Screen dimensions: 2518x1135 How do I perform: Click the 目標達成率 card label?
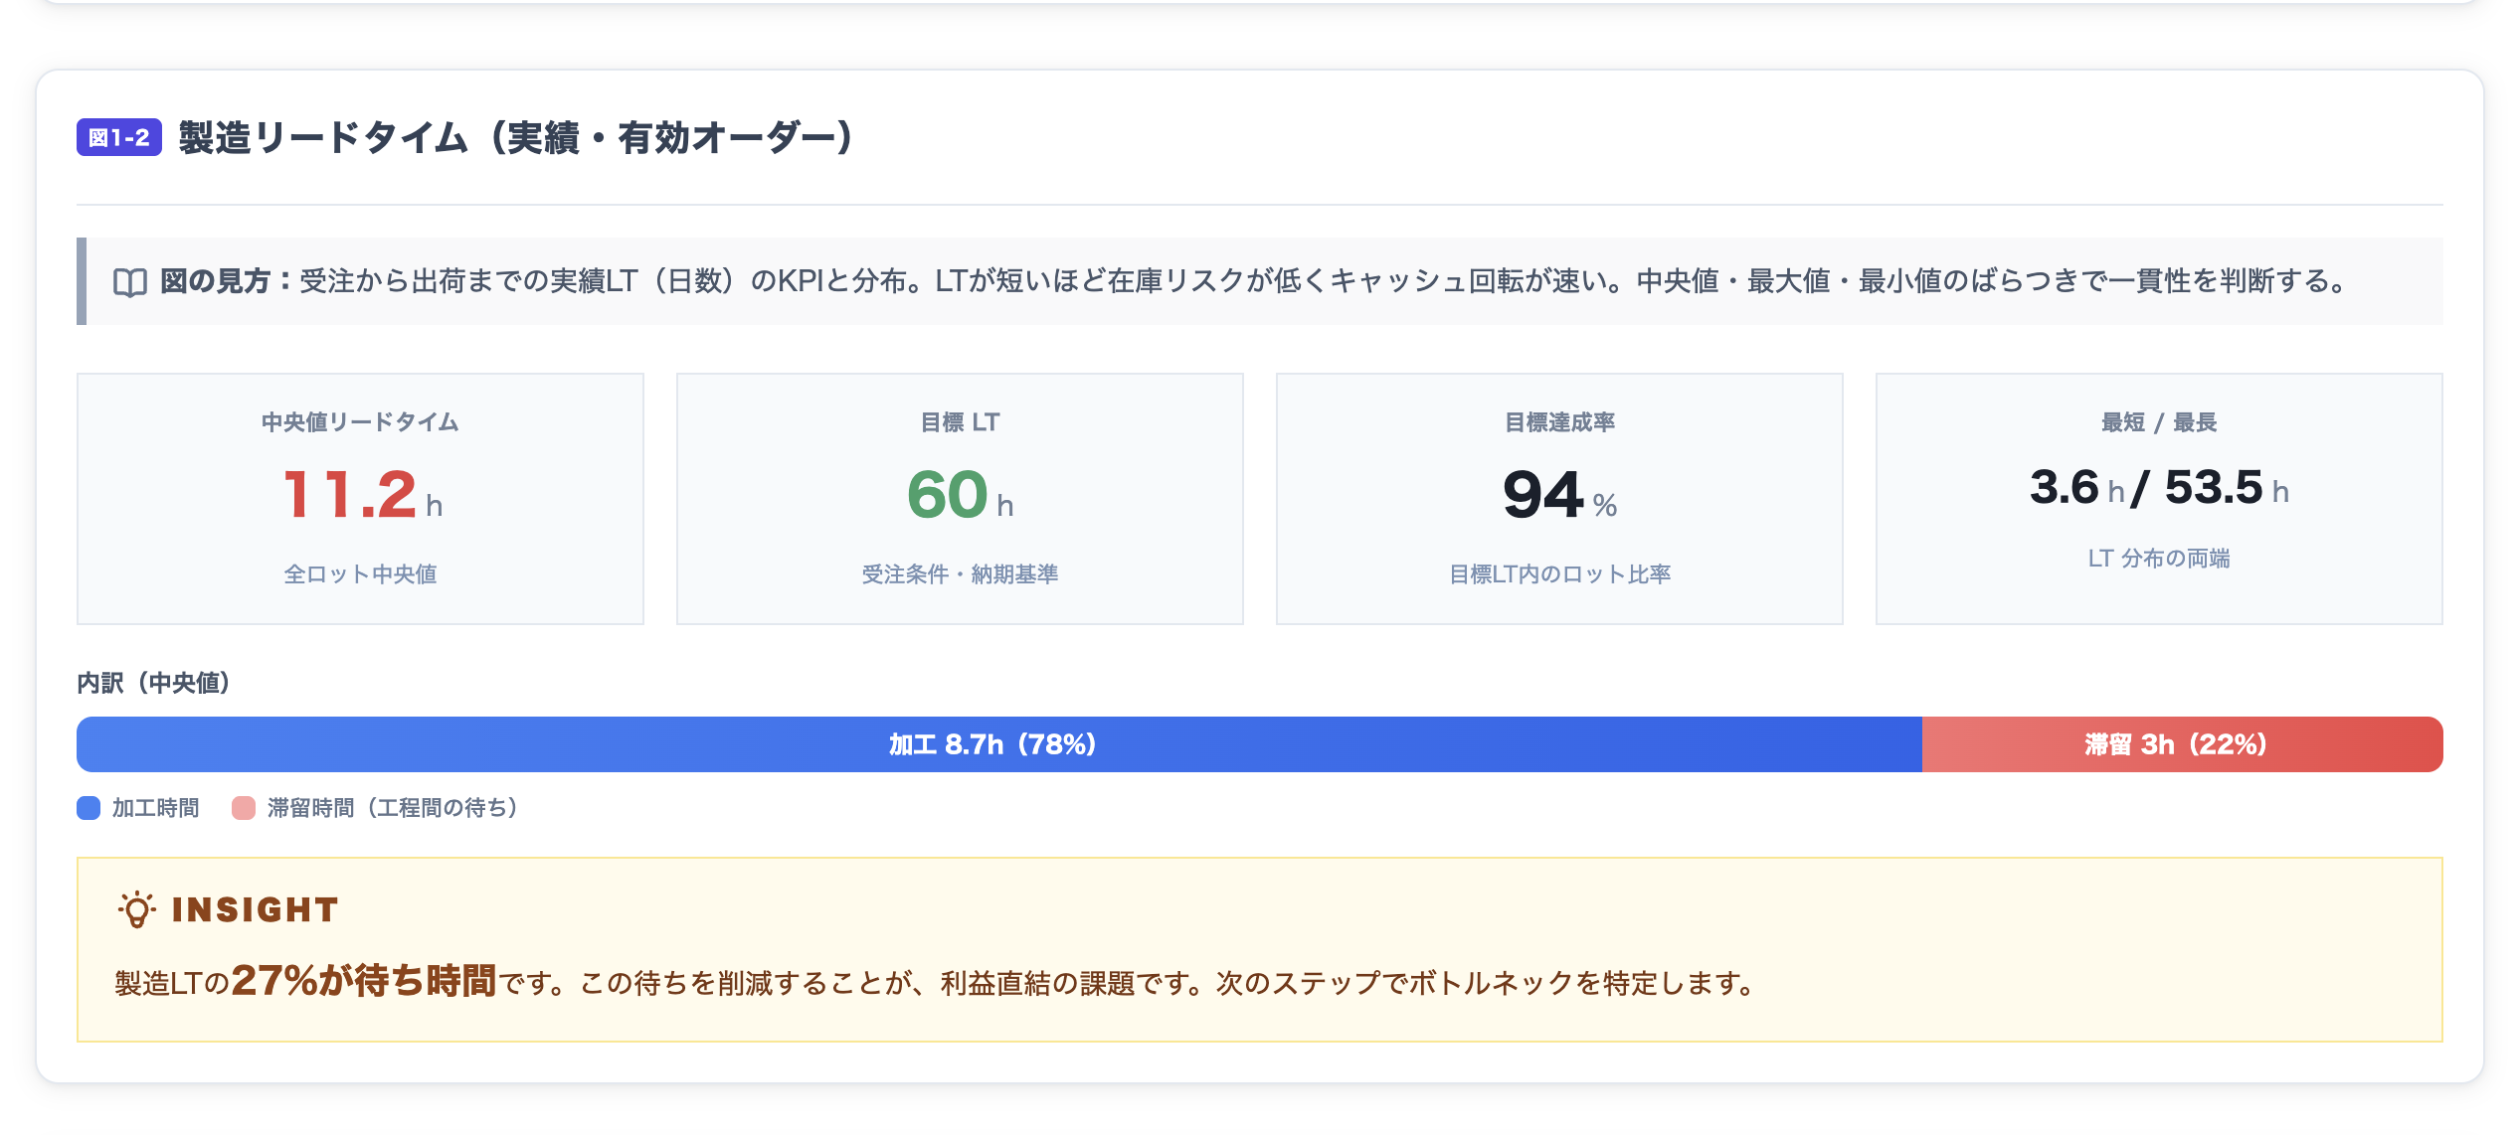(1559, 422)
